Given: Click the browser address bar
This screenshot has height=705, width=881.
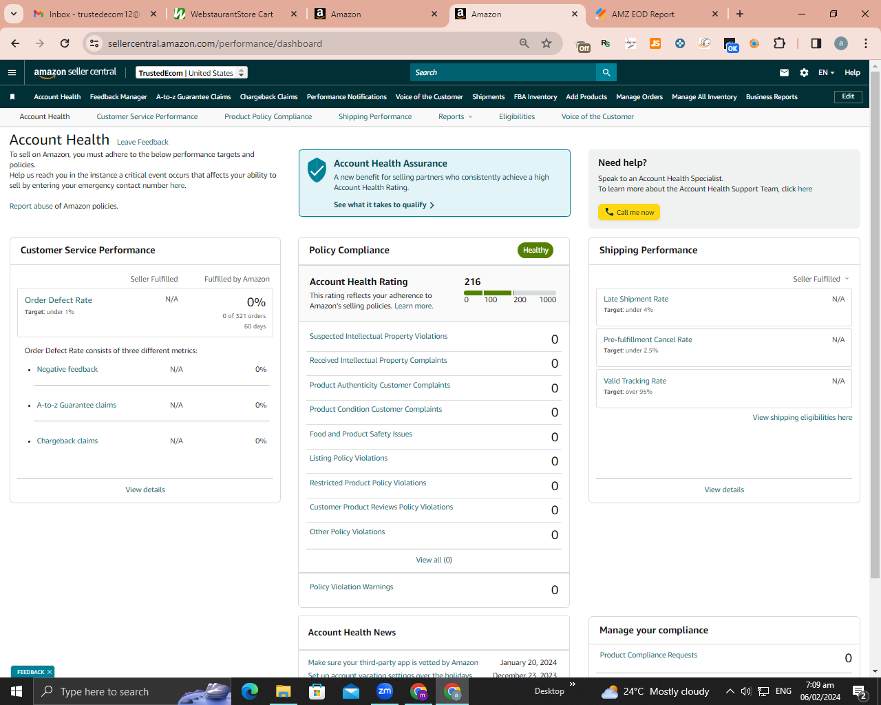Looking at the screenshot, I should (x=311, y=43).
